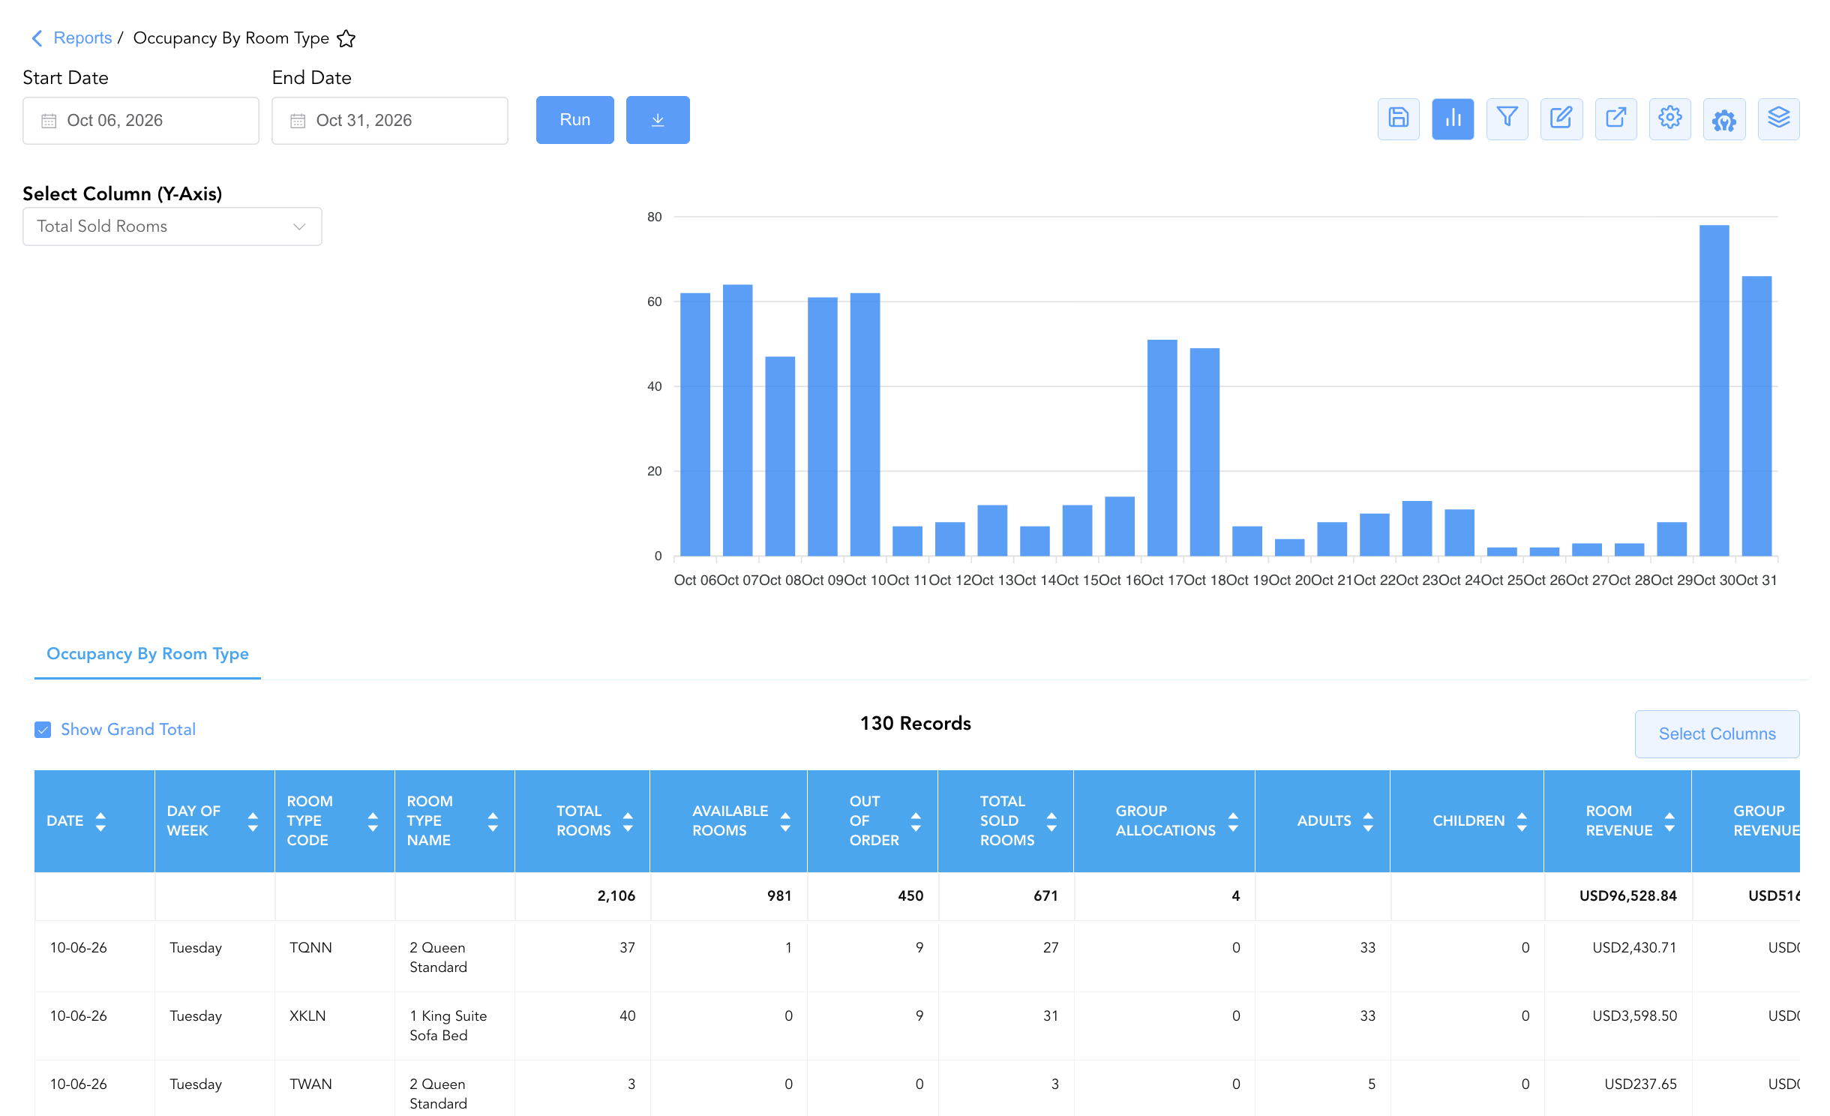Click the Oct 17 bar in chart
This screenshot has width=1830, height=1116.
(1162, 448)
